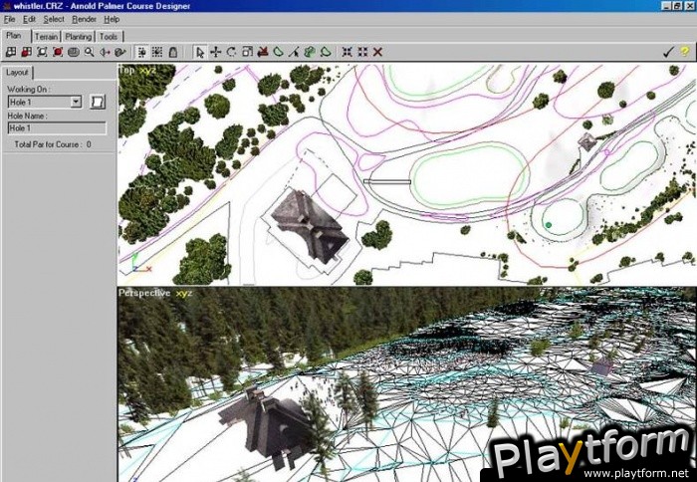Open the File menu
Image resolution: width=697 pixels, height=482 pixels.
[x=9, y=19]
